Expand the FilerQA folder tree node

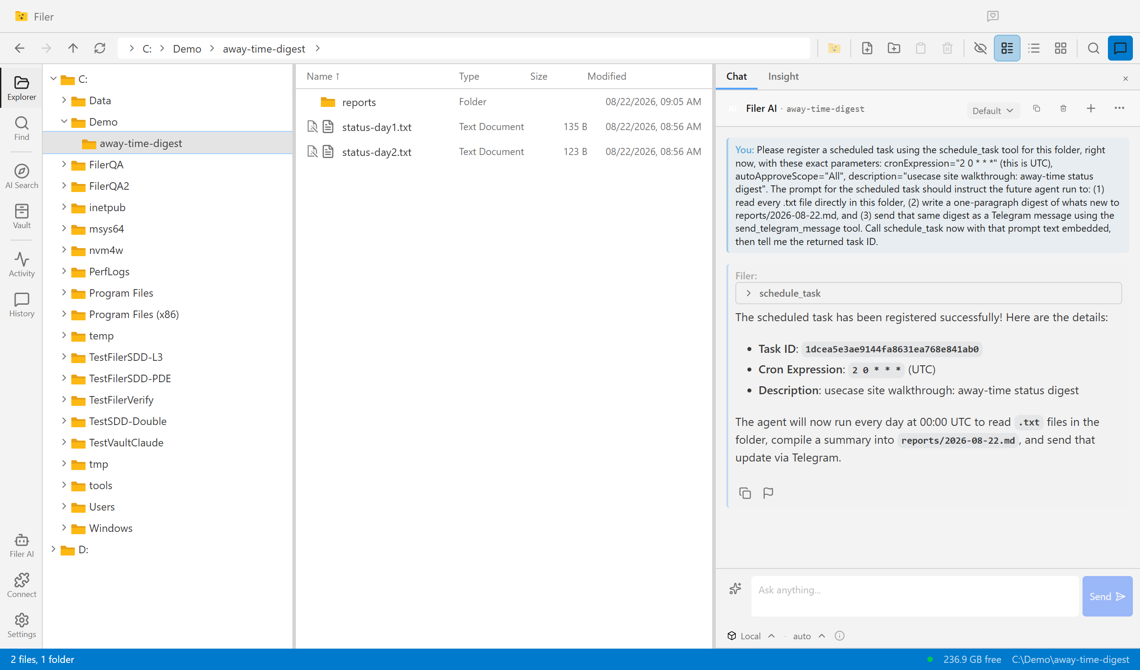click(x=64, y=164)
